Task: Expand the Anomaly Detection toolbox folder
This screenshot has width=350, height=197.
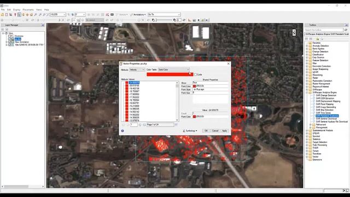Action: pyautogui.click(x=307, y=46)
